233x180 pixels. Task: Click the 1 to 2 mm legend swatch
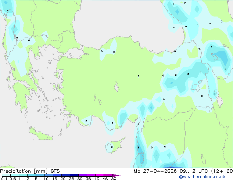[23, 175]
